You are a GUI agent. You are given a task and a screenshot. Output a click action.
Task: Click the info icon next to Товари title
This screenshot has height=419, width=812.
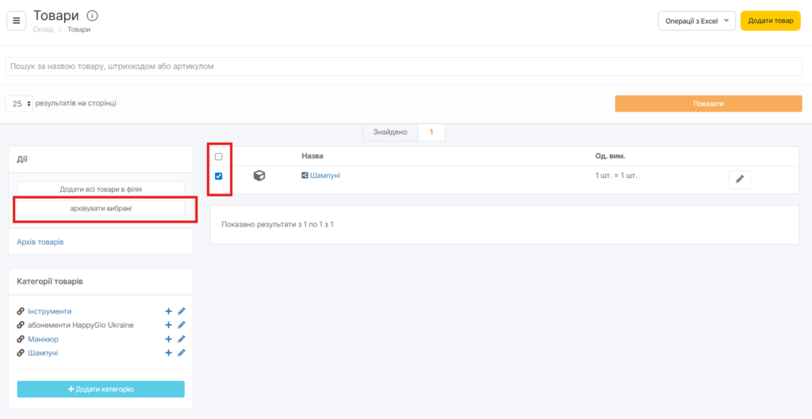click(x=93, y=16)
